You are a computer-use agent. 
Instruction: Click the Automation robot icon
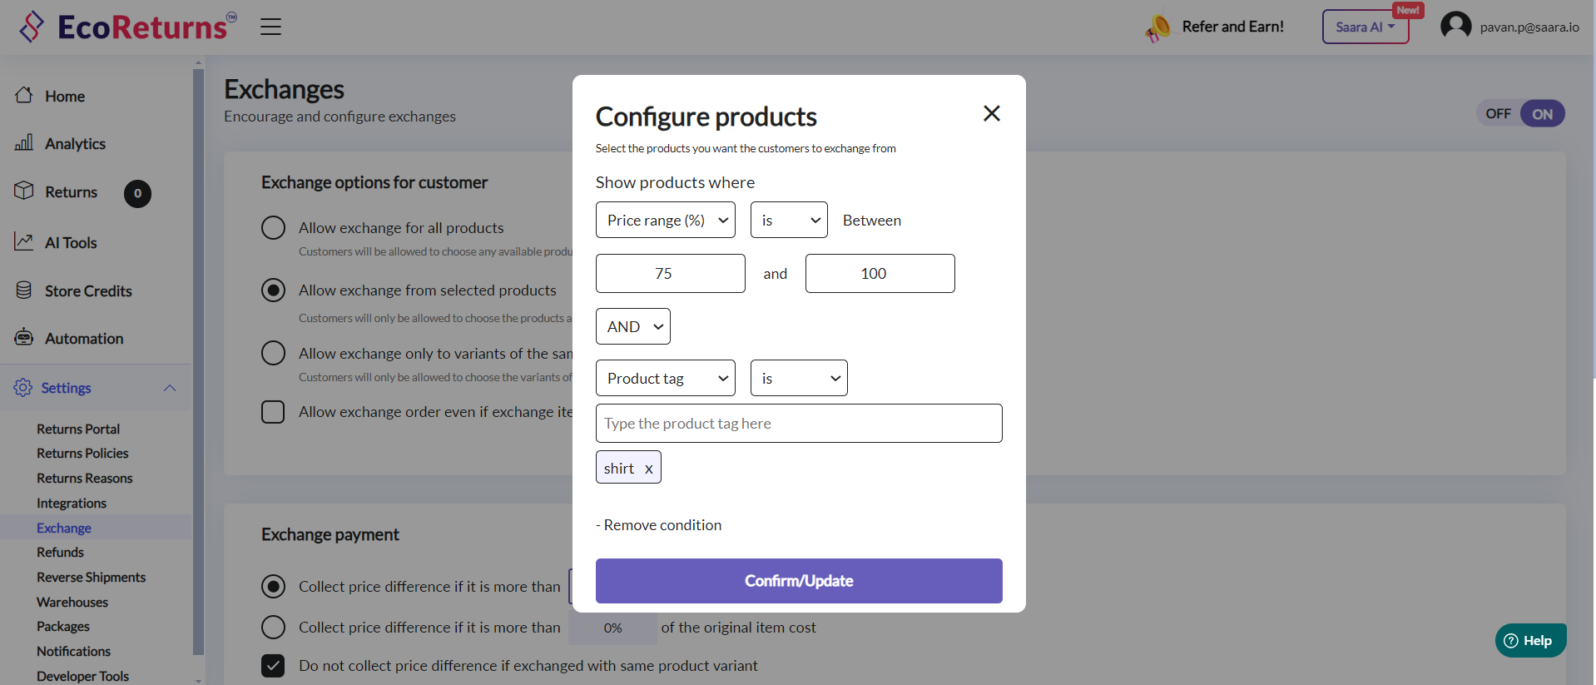coord(24,338)
